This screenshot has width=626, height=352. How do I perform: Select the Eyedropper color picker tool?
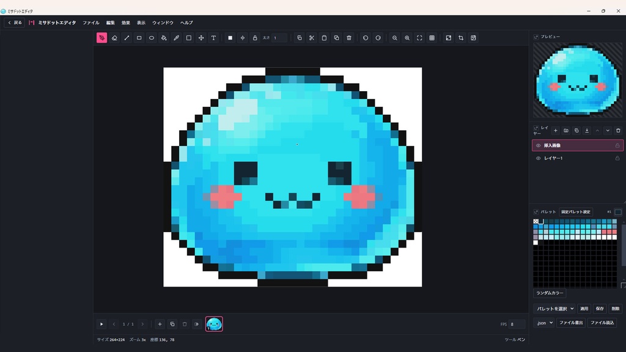(x=176, y=38)
